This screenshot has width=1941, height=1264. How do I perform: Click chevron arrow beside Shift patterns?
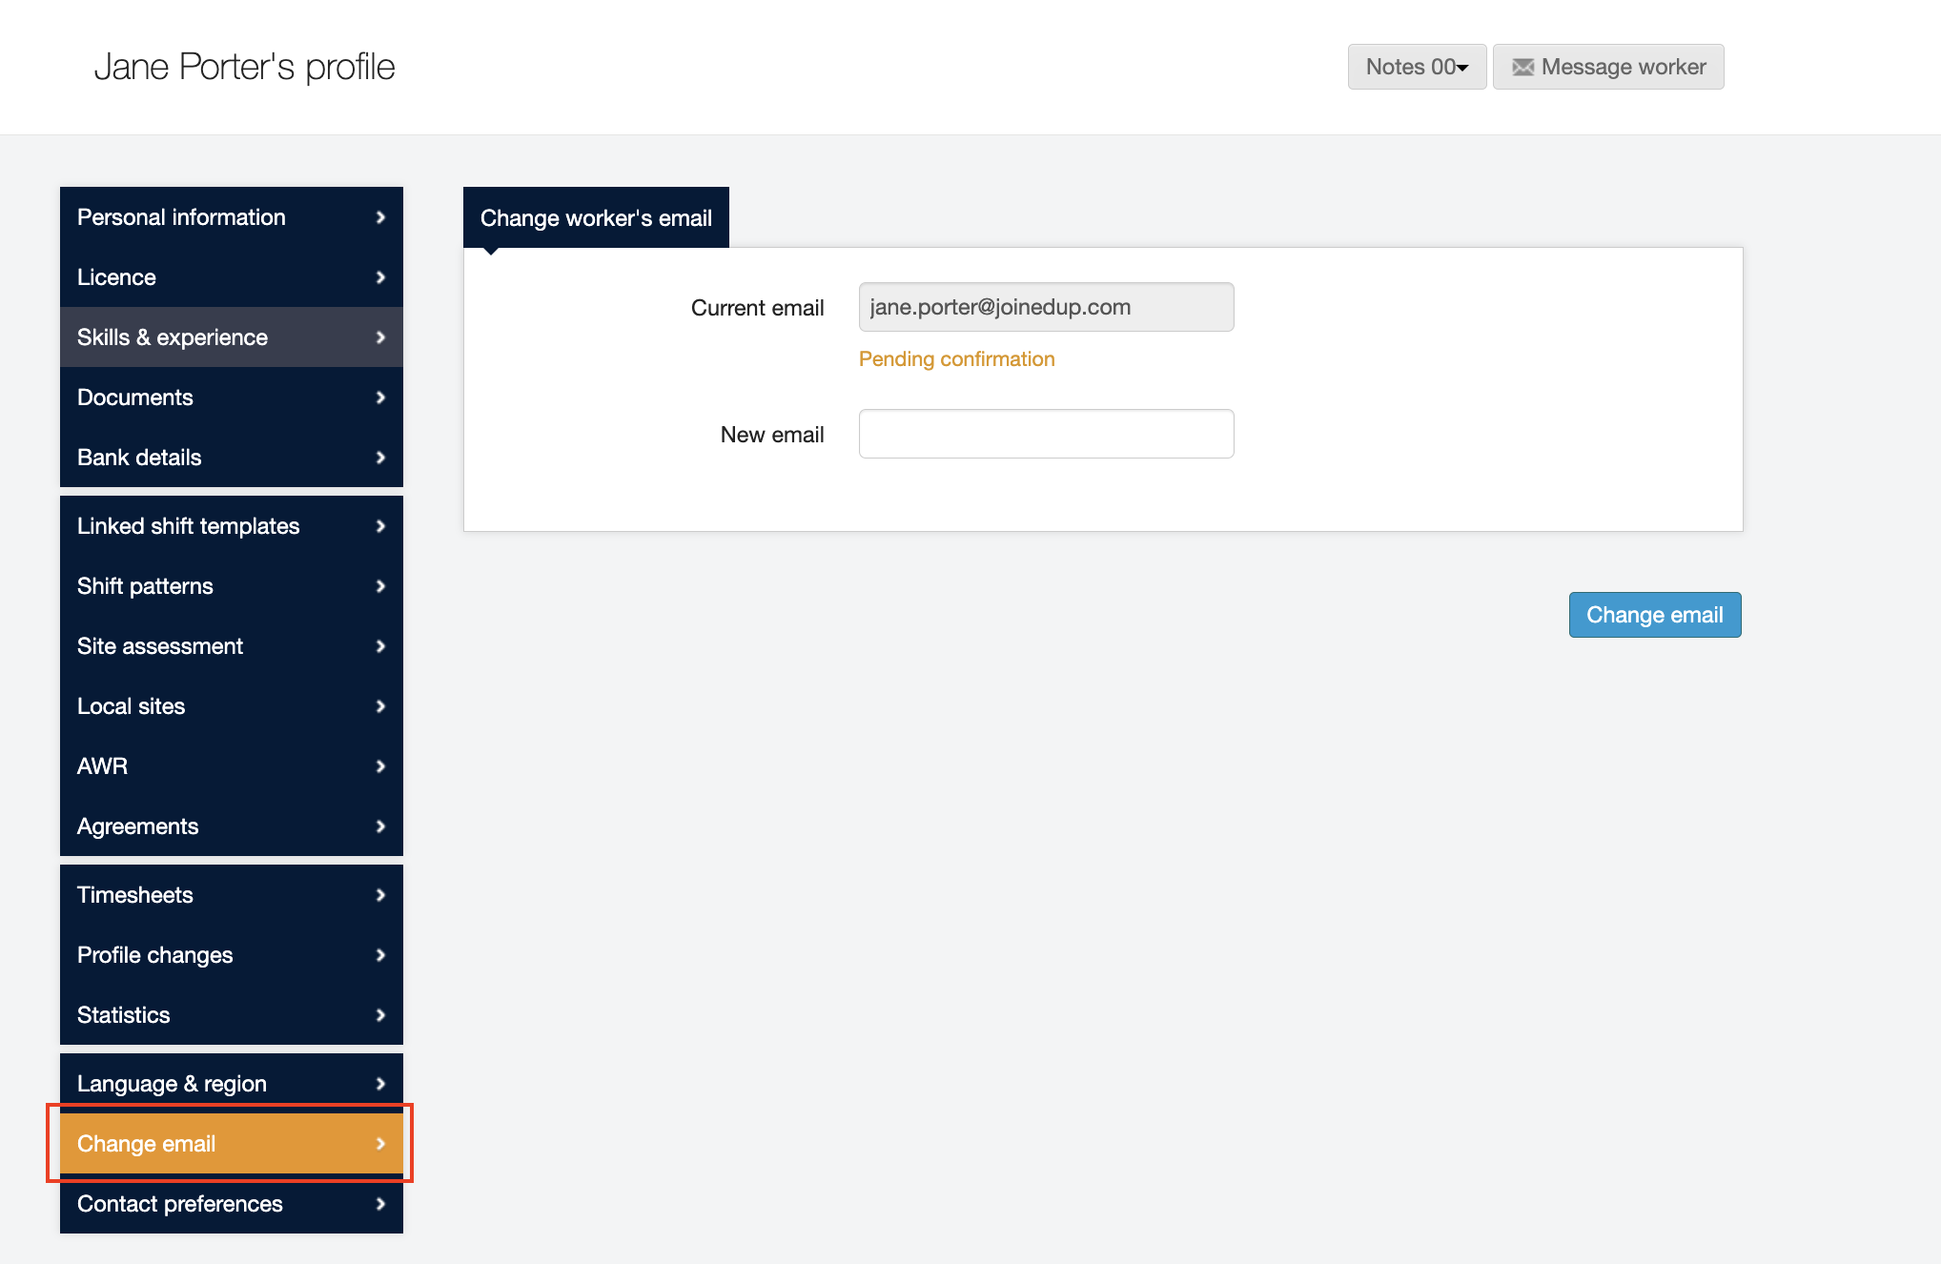380,586
